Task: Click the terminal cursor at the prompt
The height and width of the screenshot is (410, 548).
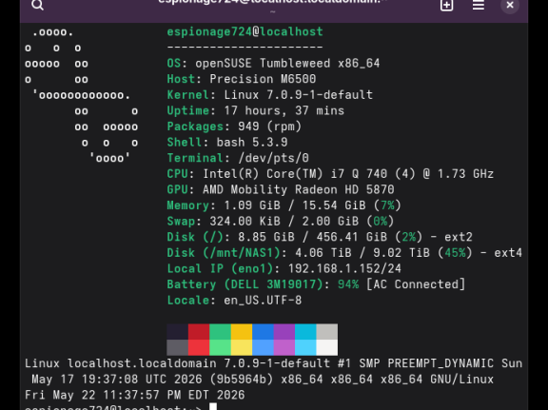Action: (x=213, y=407)
